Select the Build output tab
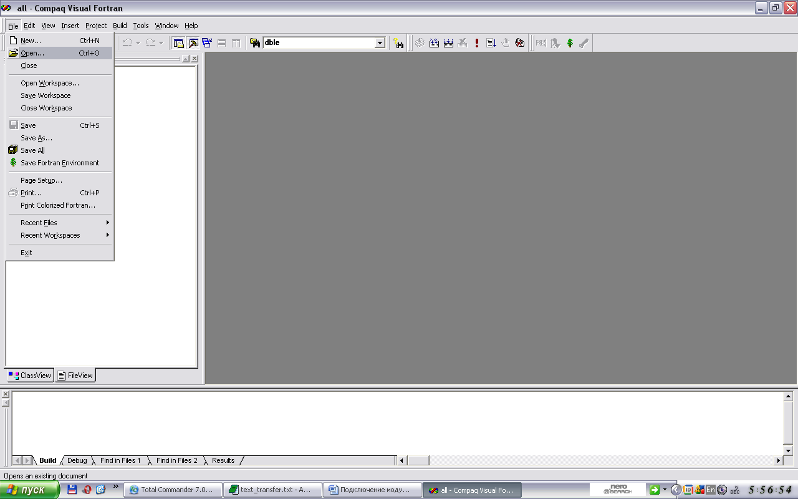The image size is (798, 499). point(48,460)
